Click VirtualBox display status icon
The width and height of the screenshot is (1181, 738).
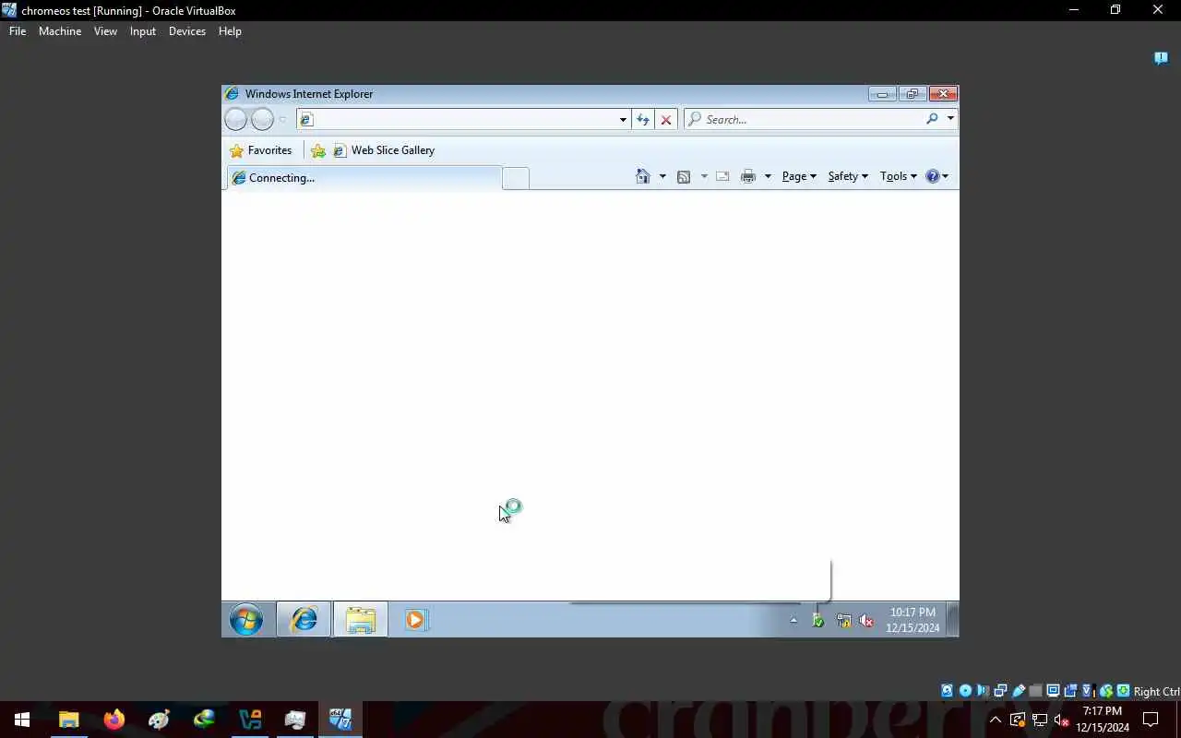pos(1053,691)
